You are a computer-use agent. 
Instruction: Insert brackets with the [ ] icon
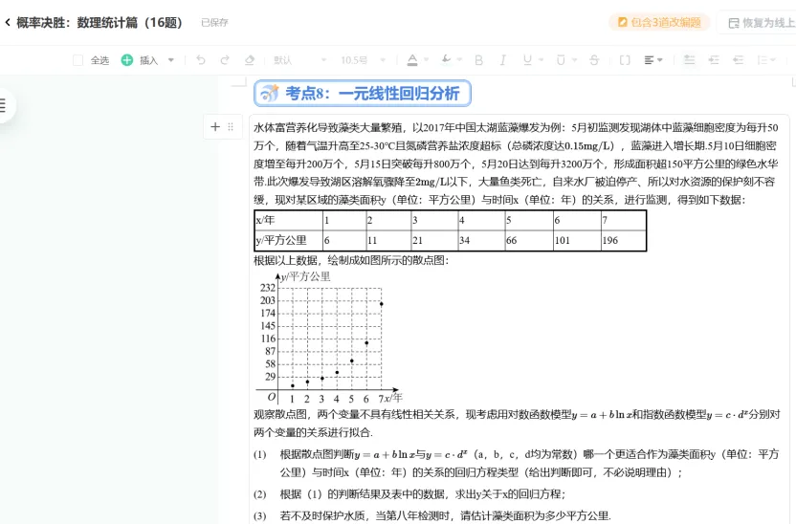point(625,60)
